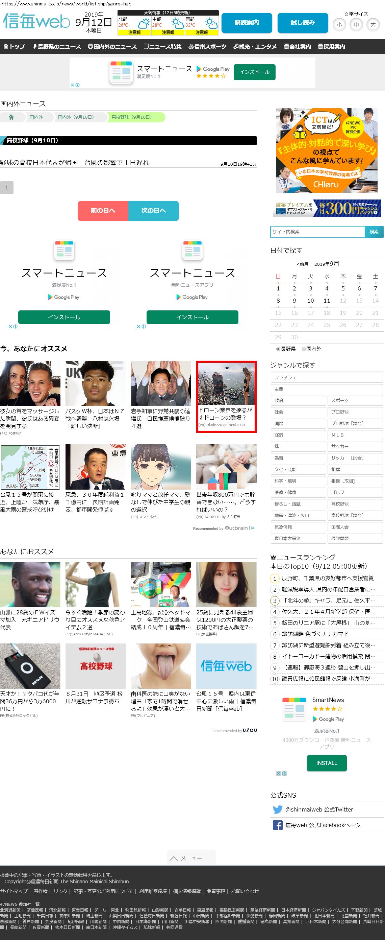The width and height of the screenshot is (385, 940).
Task: Click the upward chevron メニュー button
Action: (x=191, y=858)
